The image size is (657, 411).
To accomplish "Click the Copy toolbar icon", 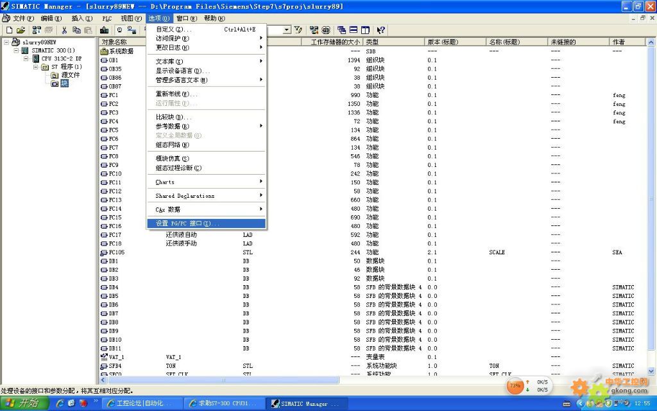I will click(76, 30).
